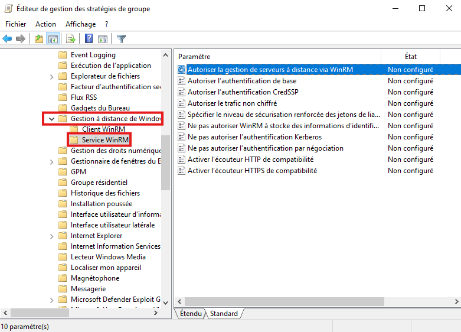
Task: Open the Affichage menu
Action: pos(80,24)
